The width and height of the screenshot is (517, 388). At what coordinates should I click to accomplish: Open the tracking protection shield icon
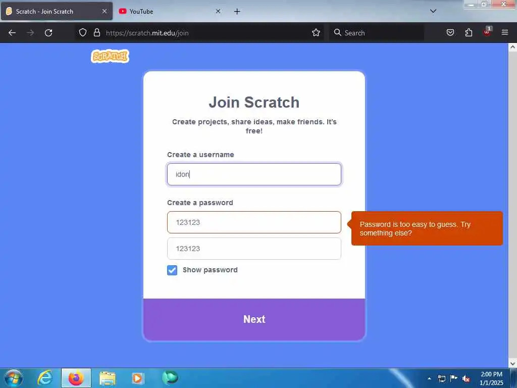(x=83, y=32)
